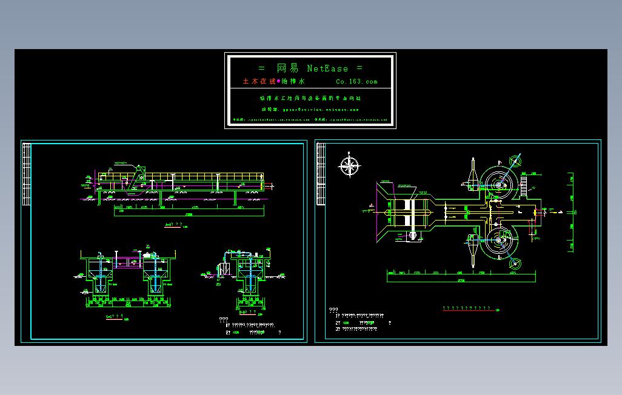The height and width of the screenshot is (395, 622).
Task: Select the single-tank cross-section at left sheet's lower right
Action: (x=244, y=280)
